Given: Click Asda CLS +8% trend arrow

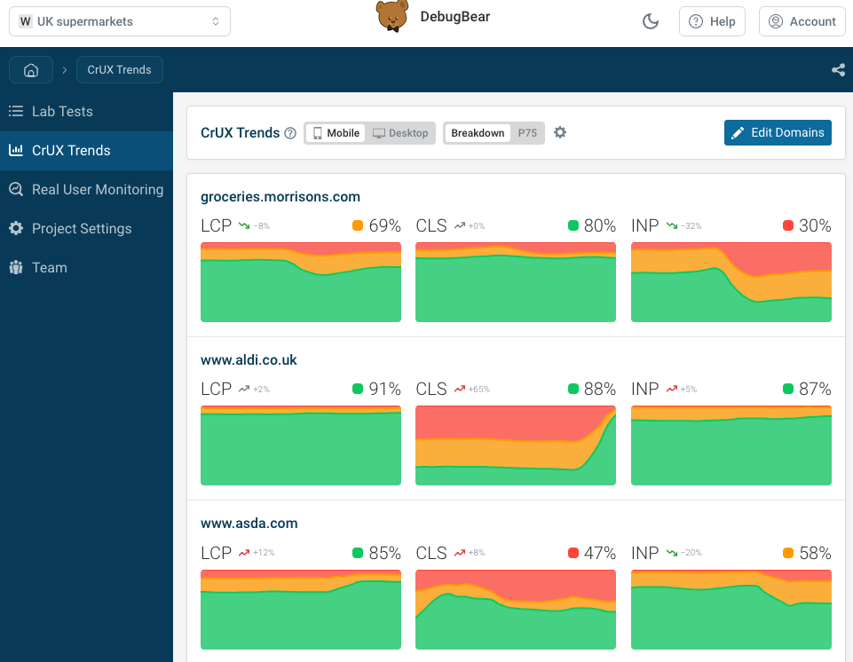Looking at the screenshot, I should click(x=460, y=553).
